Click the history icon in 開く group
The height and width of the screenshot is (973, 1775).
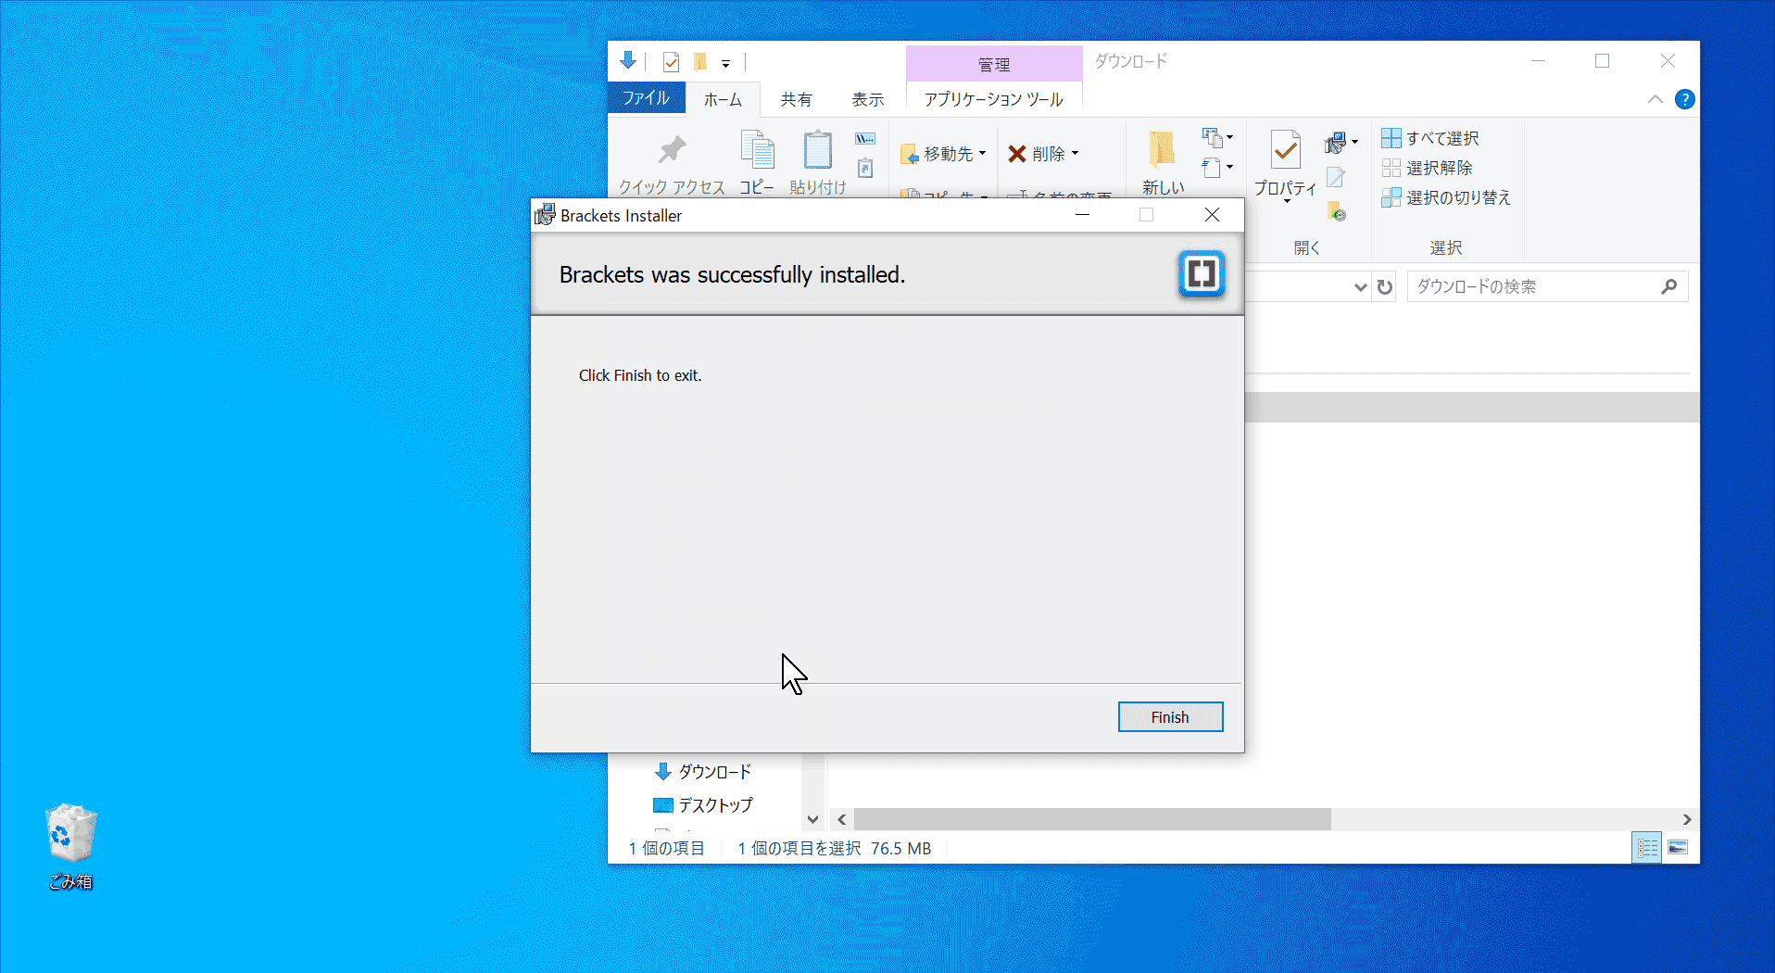[1336, 212]
